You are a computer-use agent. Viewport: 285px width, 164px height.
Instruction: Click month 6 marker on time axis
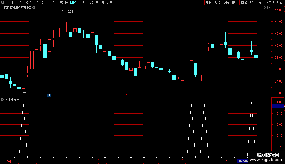(x=140, y=161)
